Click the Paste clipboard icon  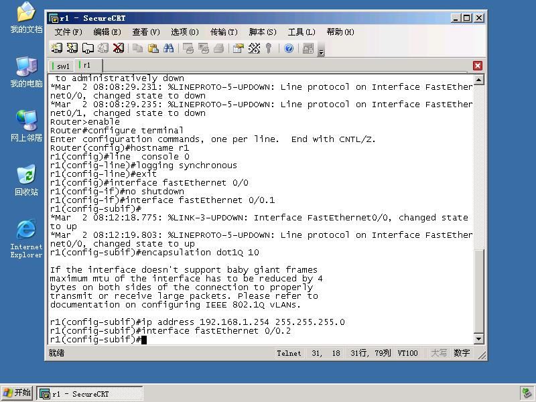coord(153,48)
